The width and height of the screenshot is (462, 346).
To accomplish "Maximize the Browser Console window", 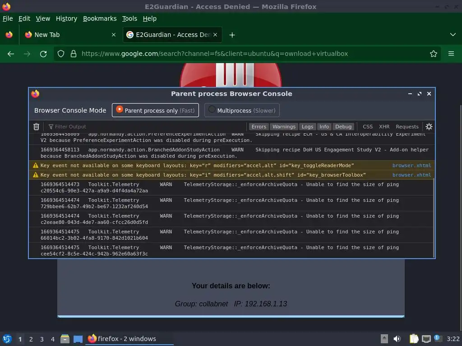I will [420, 94].
